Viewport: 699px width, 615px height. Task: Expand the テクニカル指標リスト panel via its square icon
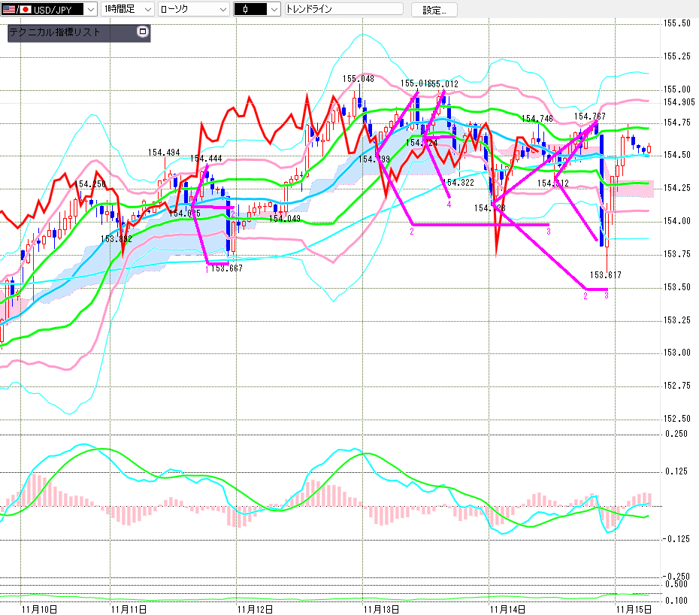(x=143, y=32)
